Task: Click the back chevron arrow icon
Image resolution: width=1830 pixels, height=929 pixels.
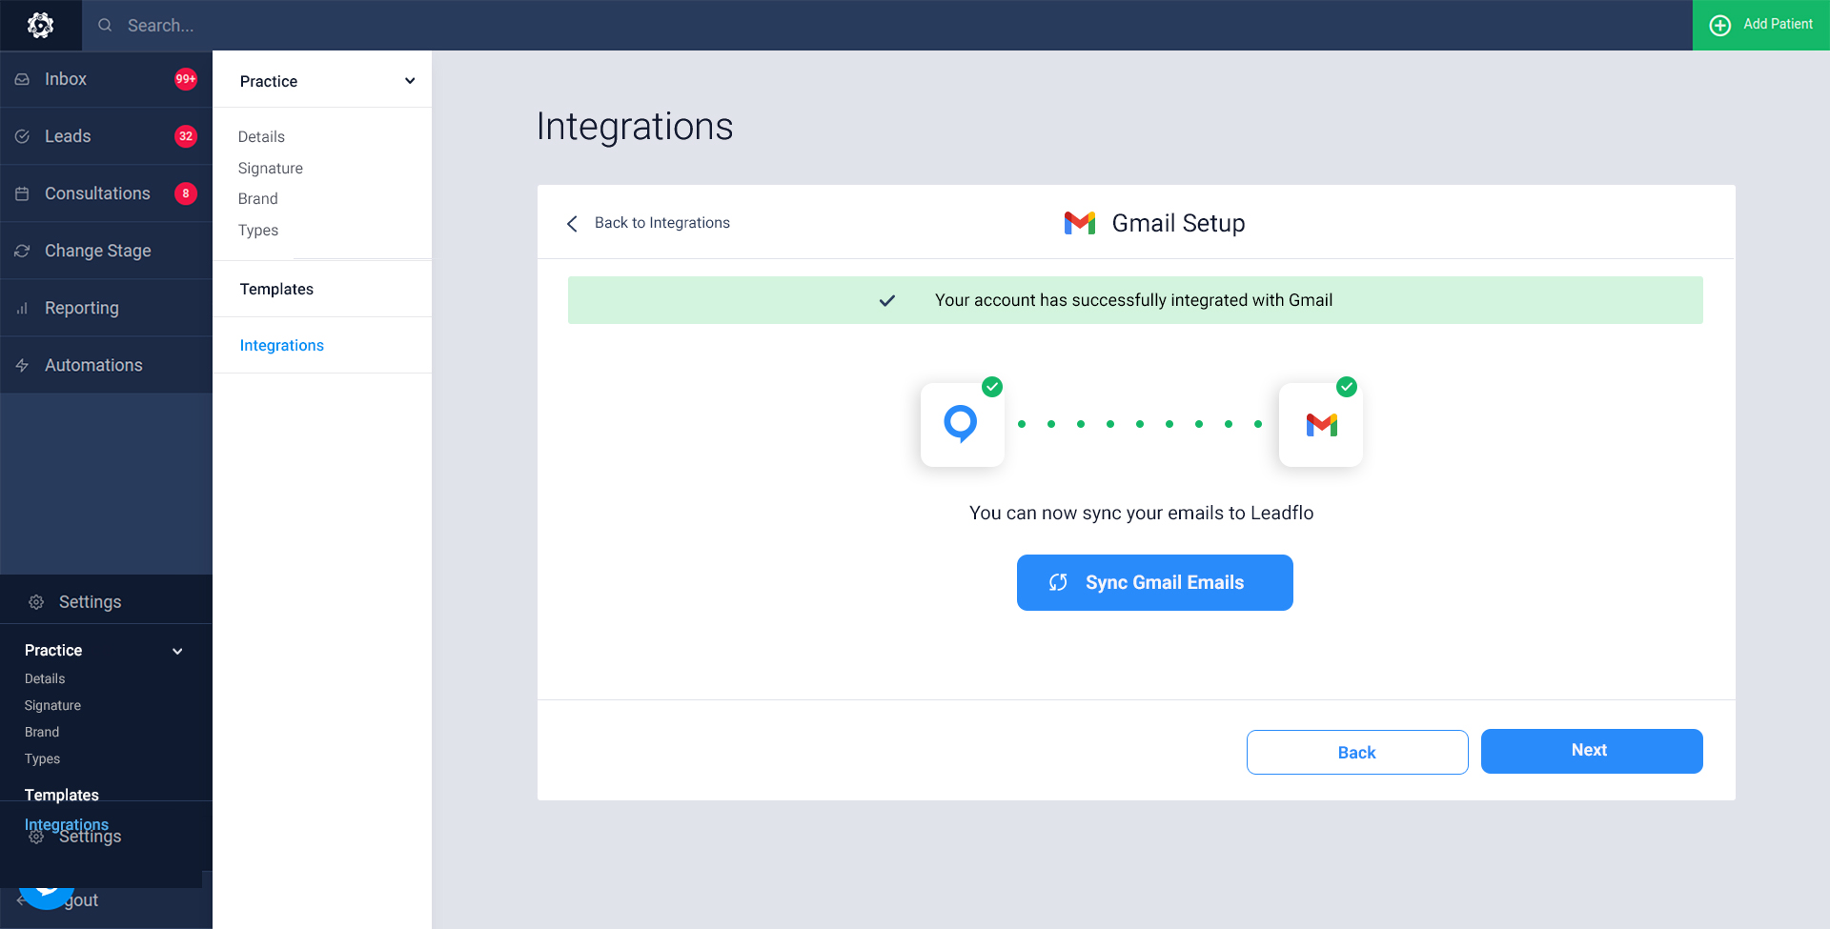Action: [572, 223]
